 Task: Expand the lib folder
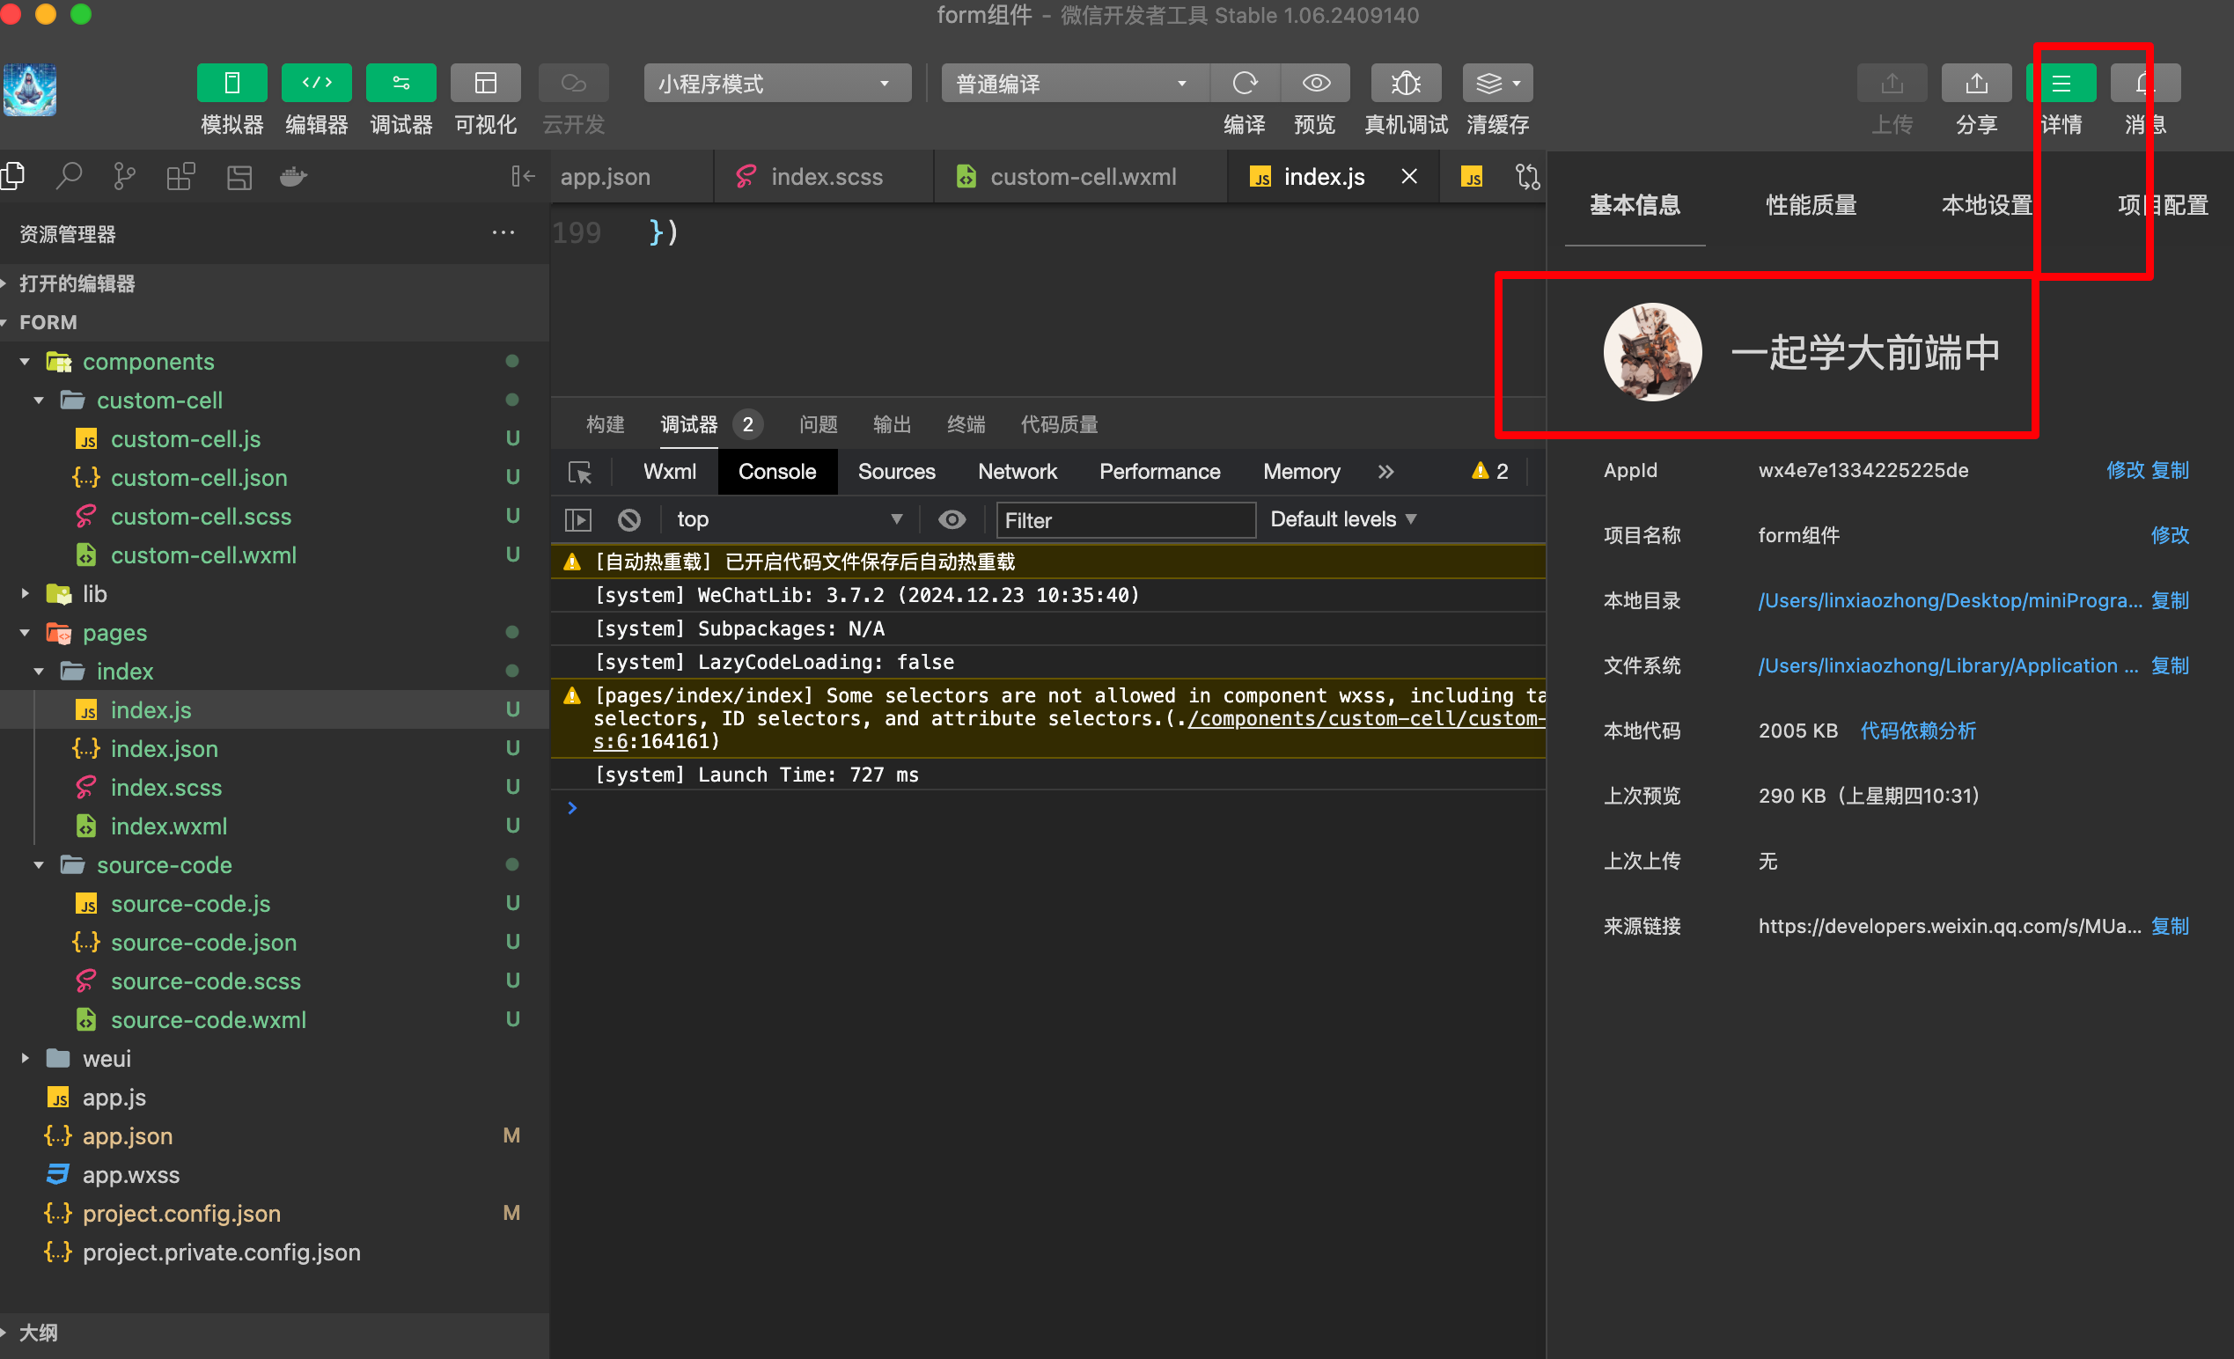275,594
